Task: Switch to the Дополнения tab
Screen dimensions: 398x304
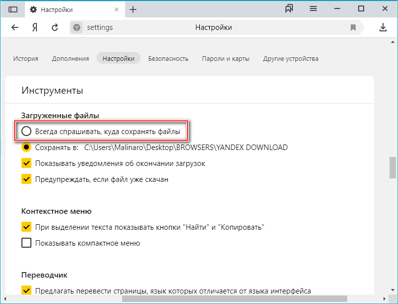Action: (x=70, y=59)
